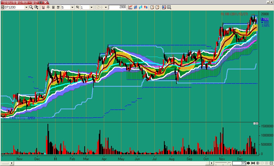Click the zoom in plus circle icon
The image size is (274, 166).
[x=258, y=163]
